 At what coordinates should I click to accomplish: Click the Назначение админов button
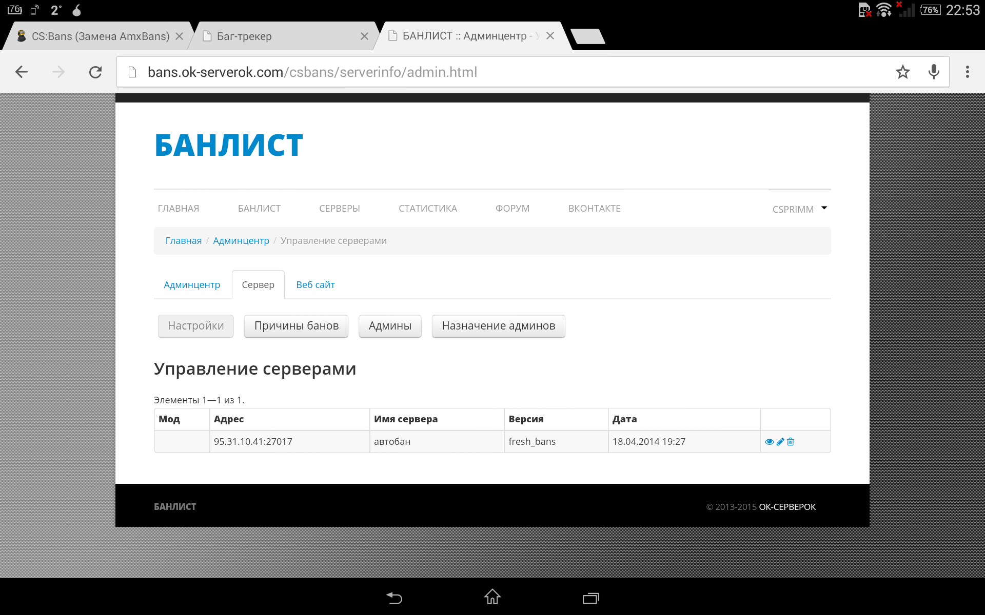tap(499, 326)
